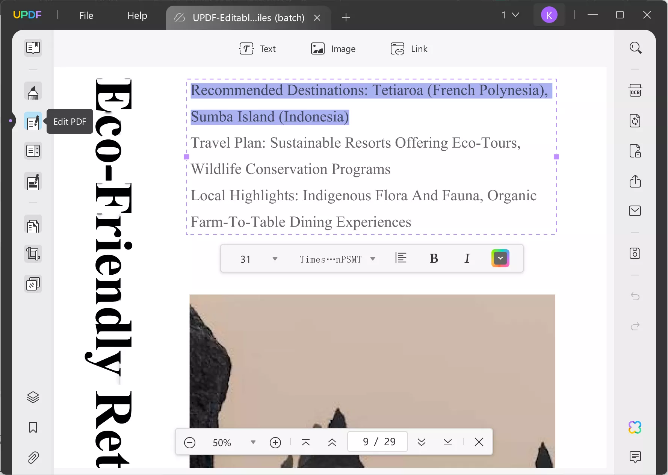Go to the next page

point(422,442)
